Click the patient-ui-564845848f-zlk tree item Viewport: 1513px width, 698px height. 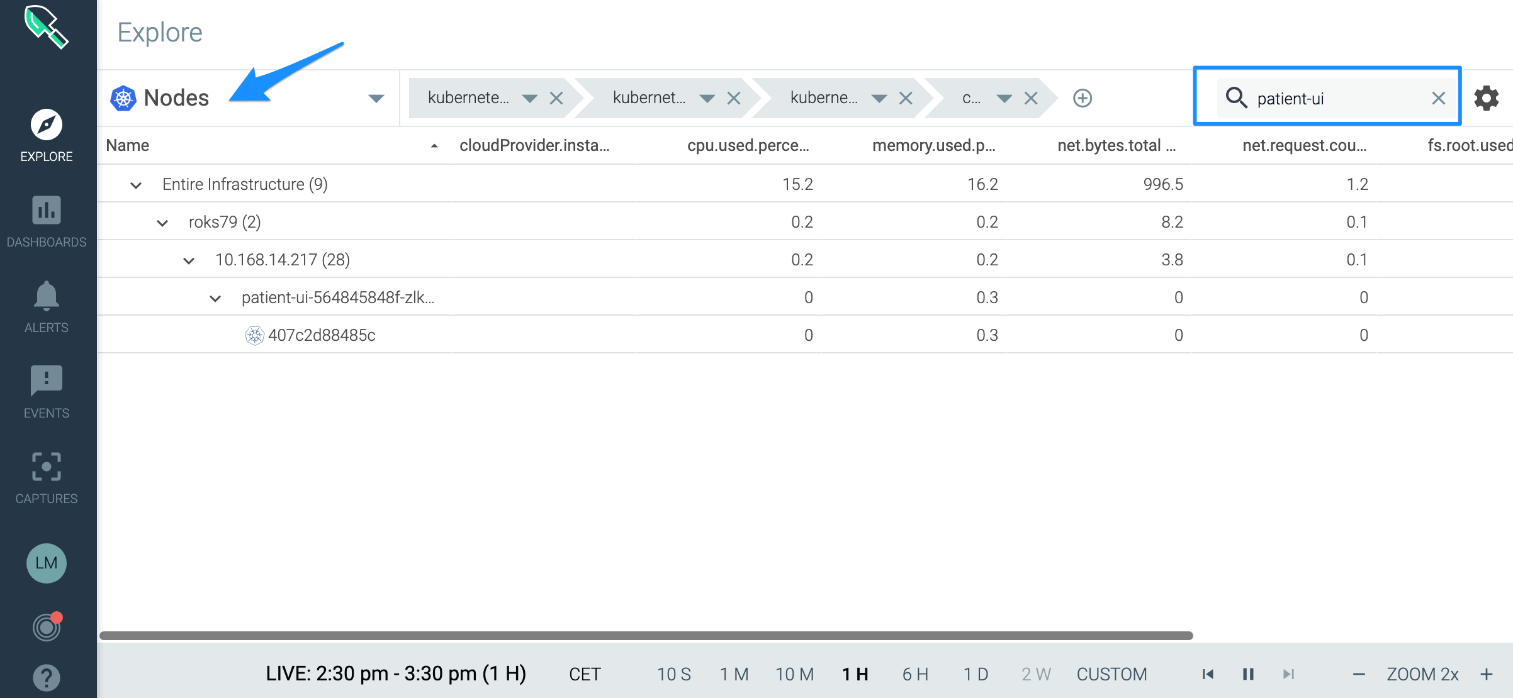tap(339, 297)
